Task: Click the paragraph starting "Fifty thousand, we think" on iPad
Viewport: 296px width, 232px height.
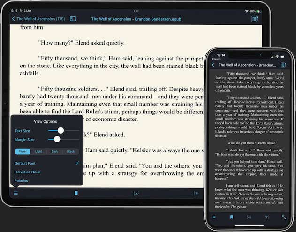Action: (x=112, y=66)
